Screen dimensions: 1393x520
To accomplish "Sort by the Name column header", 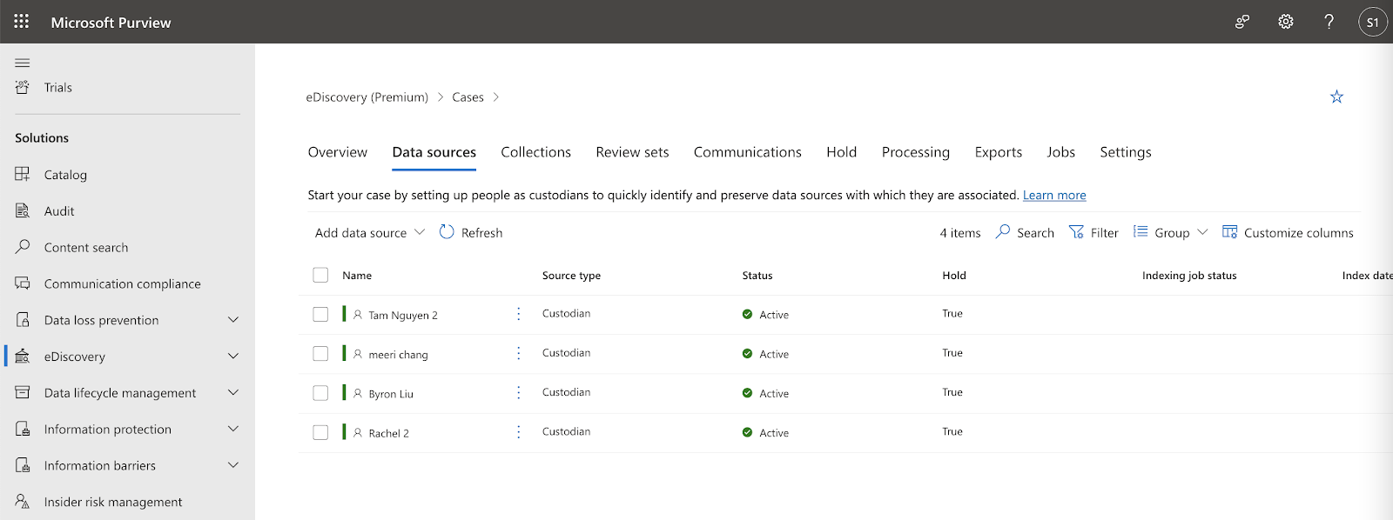I will point(357,275).
